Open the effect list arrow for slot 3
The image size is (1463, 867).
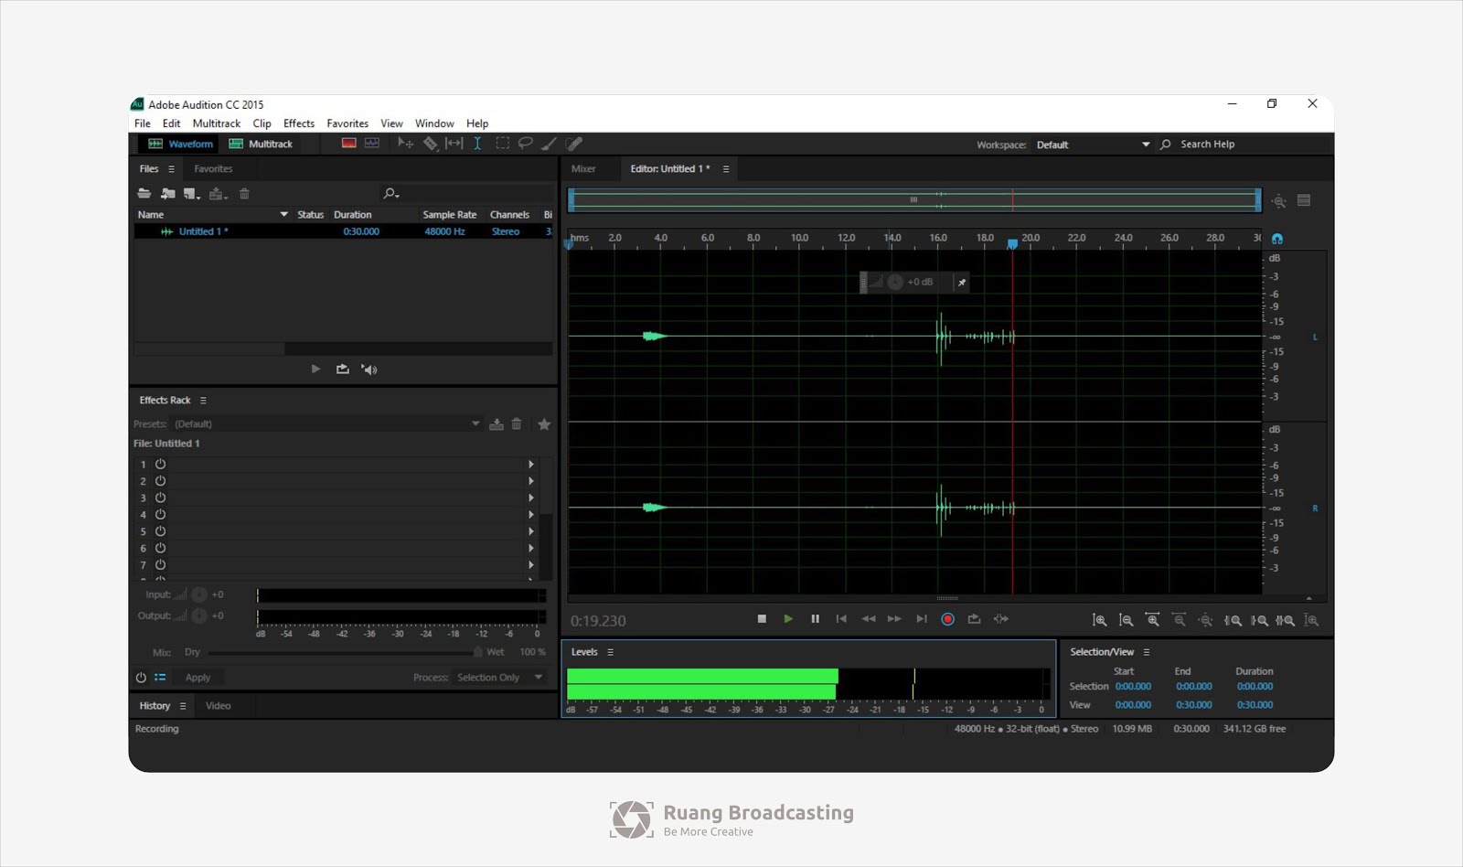[530, 498]
